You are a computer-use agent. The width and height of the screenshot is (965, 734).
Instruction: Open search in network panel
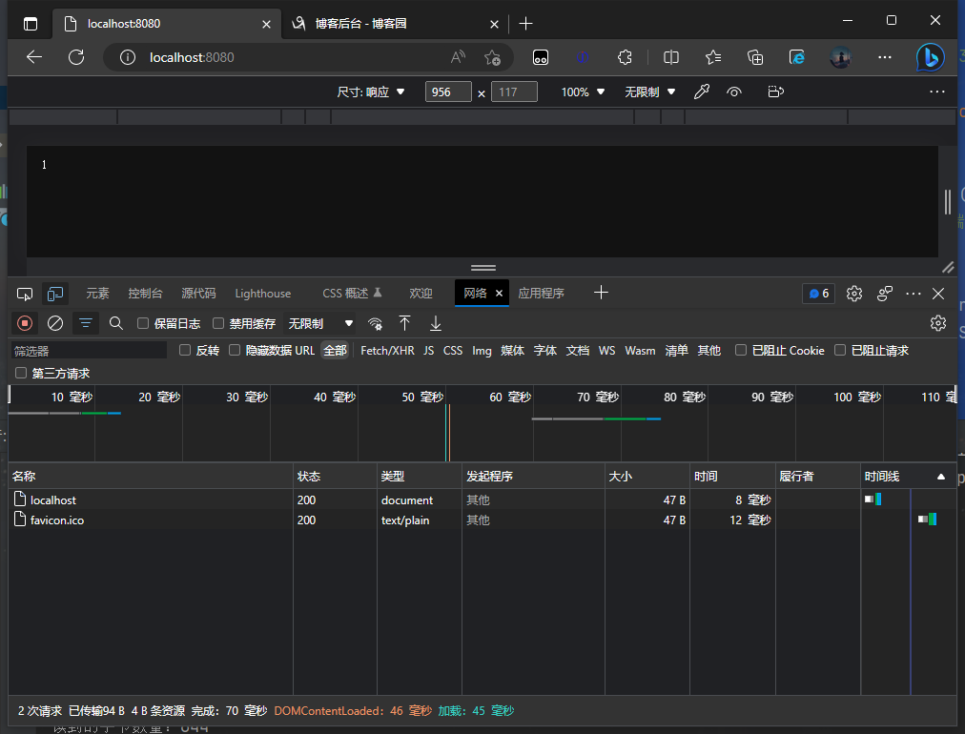coord(116,323)
